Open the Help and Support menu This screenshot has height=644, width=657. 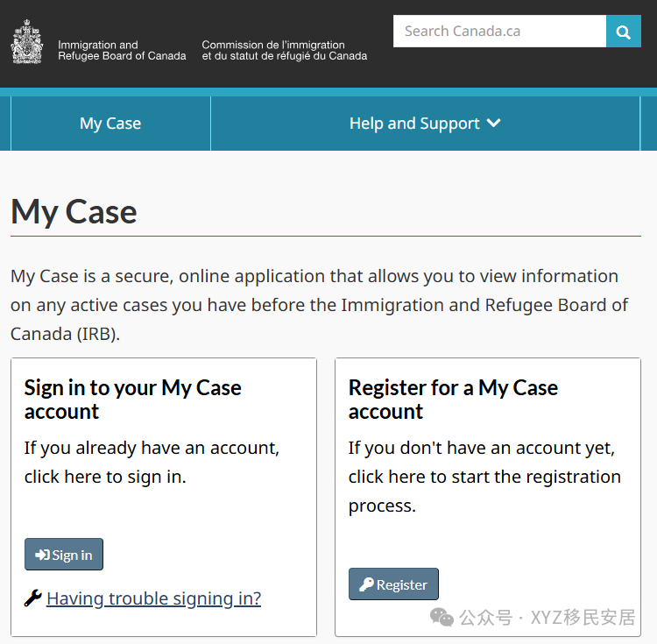pyautogui.click(x=425, y=124)
